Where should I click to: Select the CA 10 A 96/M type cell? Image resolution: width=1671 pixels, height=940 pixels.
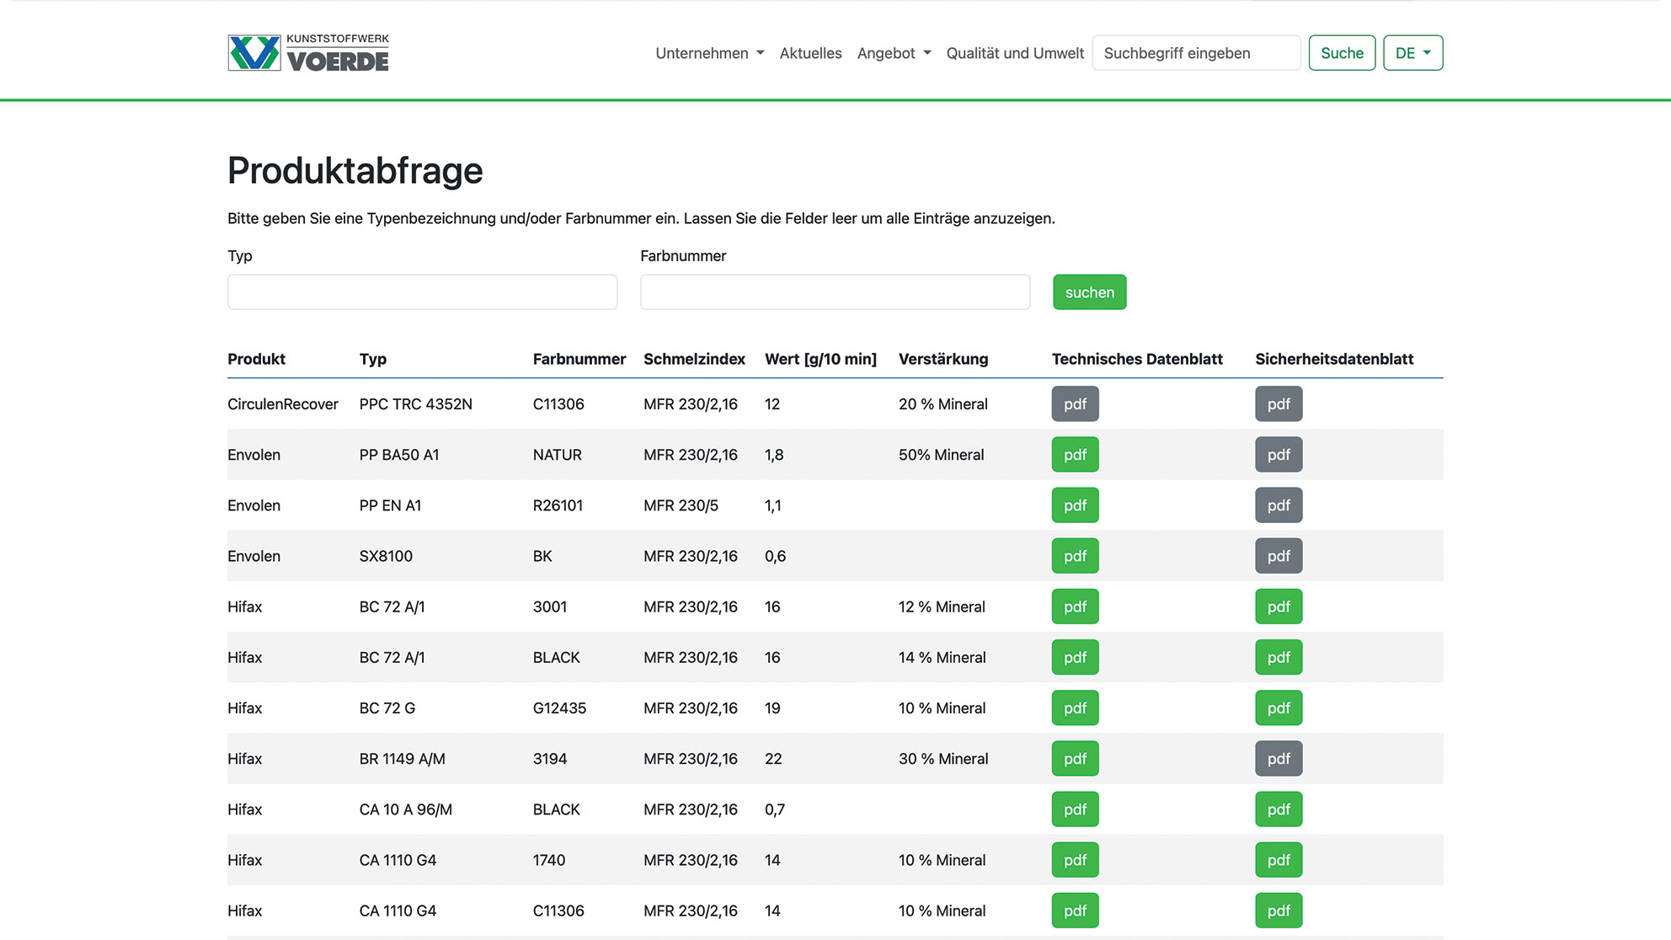[x=405, y=809]
